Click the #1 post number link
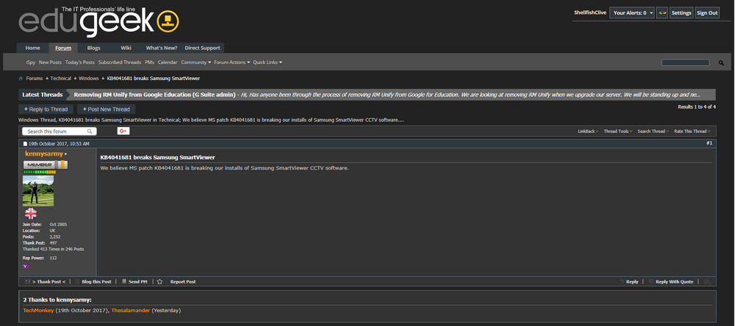735x326 pixels. (x=709, y=143)
